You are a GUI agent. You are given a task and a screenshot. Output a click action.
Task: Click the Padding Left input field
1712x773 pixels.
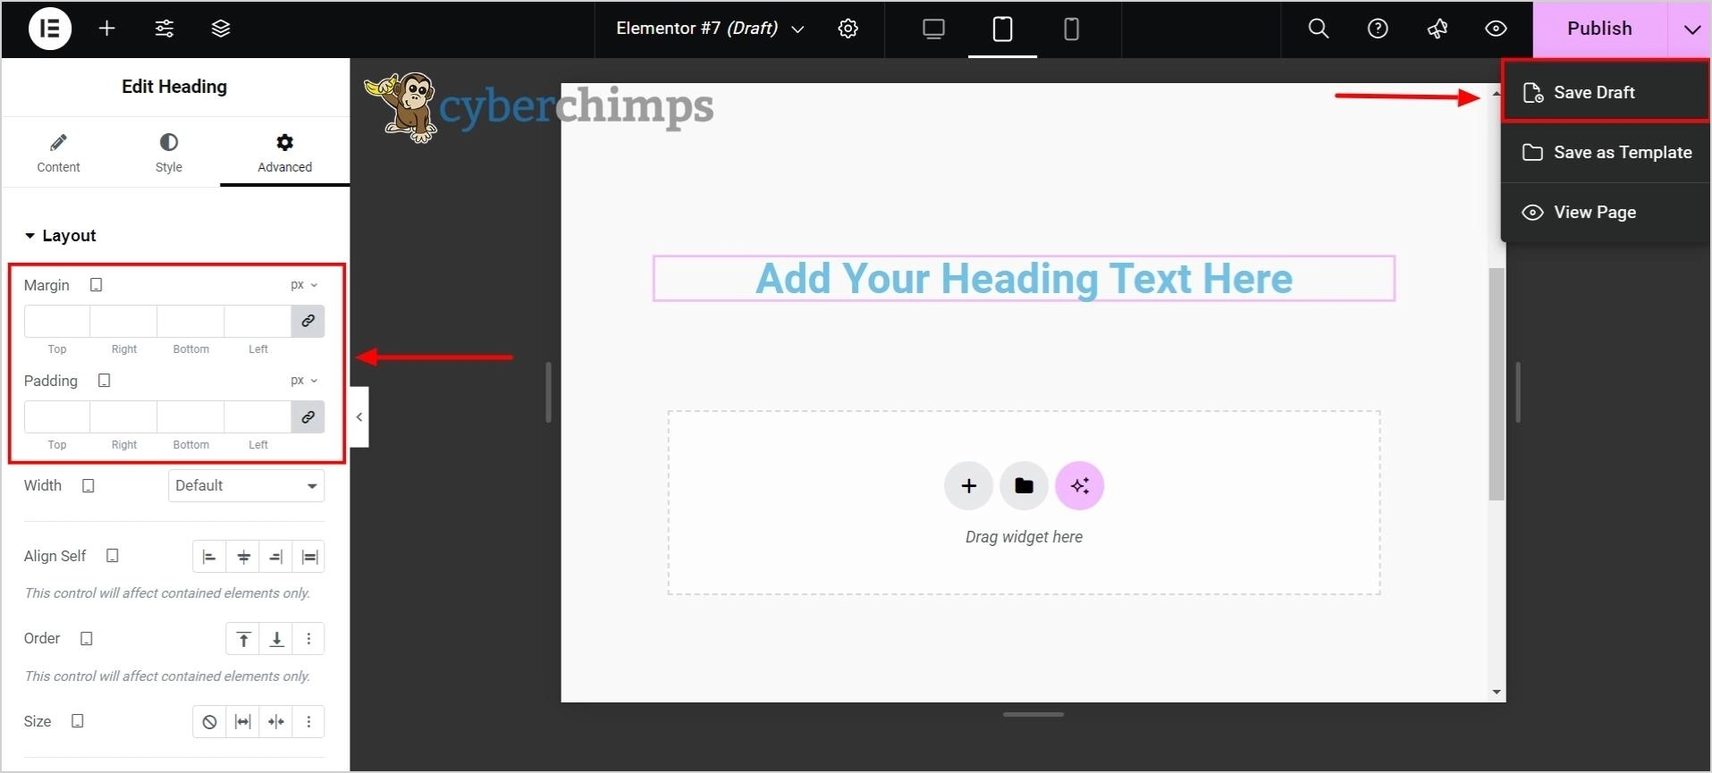point(257,417)
